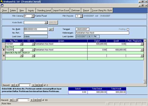
Task: Open Standing Jurnal from the toolbar
Action: coord(44,10)
